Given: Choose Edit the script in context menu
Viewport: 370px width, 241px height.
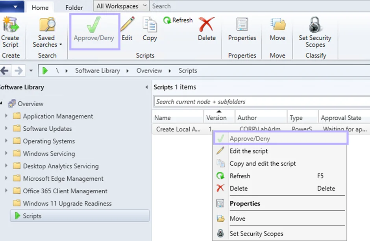Looking at the screenshot, I should (x=280, y=151).
